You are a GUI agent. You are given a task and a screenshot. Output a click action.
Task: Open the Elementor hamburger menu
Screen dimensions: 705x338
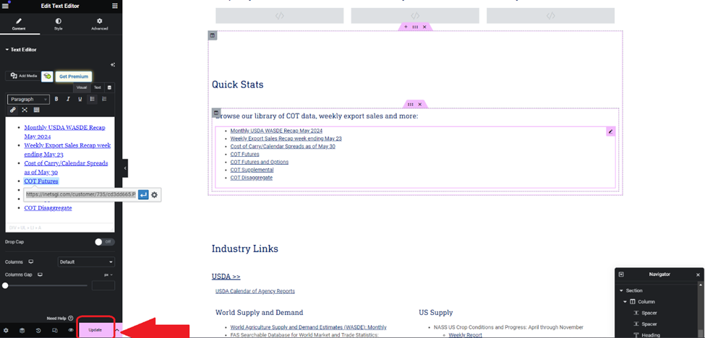5,6
